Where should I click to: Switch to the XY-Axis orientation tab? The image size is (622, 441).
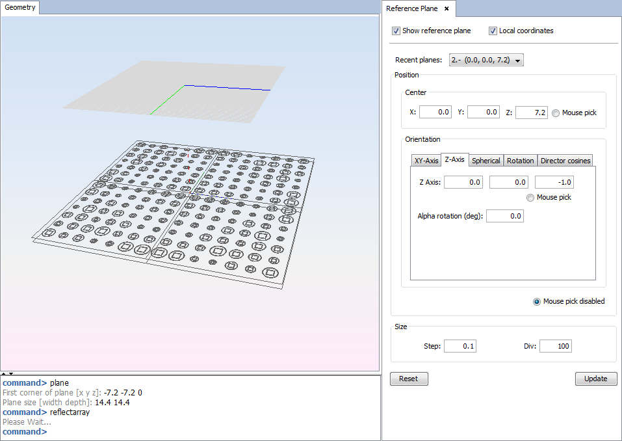[x=426, y=161]
